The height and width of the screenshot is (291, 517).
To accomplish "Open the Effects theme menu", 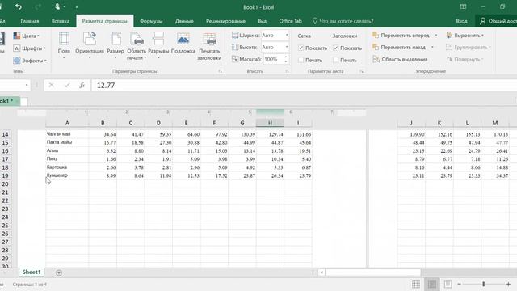I will click(30, 61).
